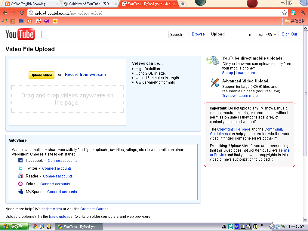Open the Plurk bookmark icon
This screenshot has height=231, width=308.
tap(13, 21)
